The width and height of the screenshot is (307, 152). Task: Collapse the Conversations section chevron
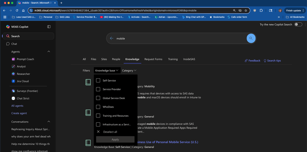[49, 122]
